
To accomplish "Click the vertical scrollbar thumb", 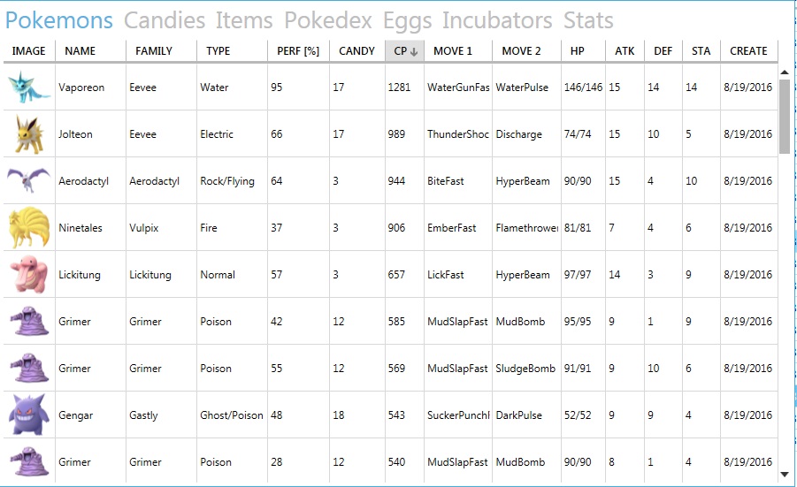I will tap(785, 116).
